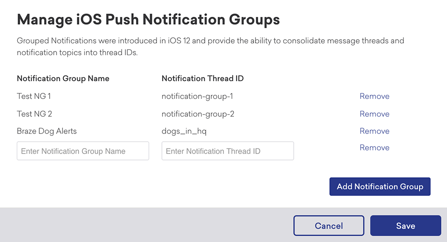Click the notification-group-2 thread ID

[x=198, y=114]
